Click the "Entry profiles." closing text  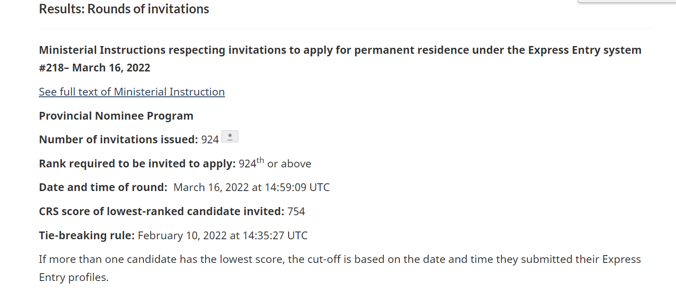74,278
